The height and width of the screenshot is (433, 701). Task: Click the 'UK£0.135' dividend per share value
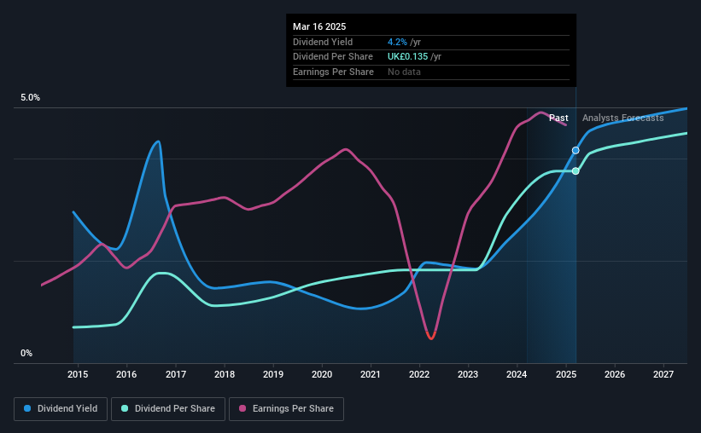pos(408,57)
